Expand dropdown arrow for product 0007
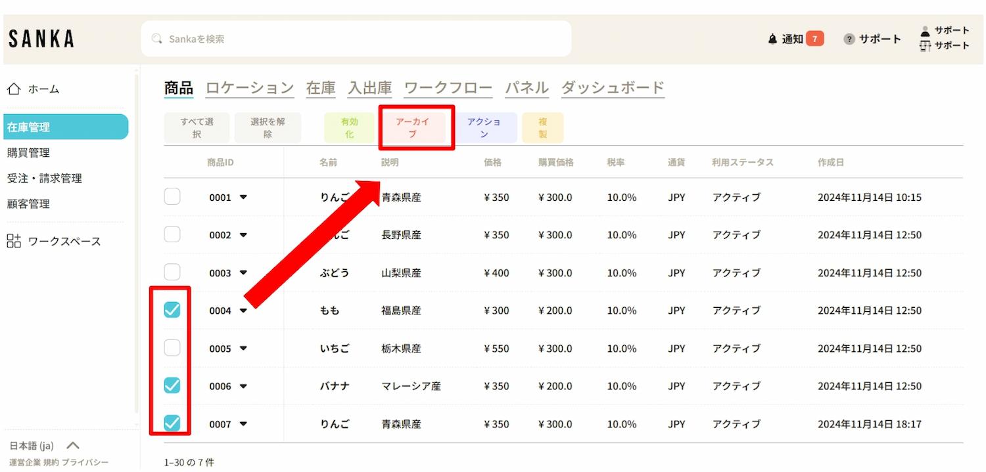Viewport: 986px width, 472px height. coord(243,424)
